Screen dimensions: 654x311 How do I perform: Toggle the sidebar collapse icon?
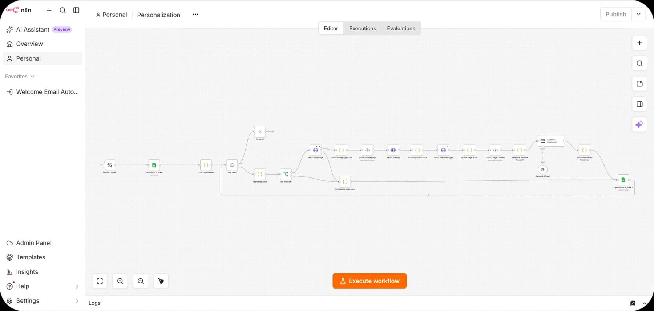[x=76, y=10]
